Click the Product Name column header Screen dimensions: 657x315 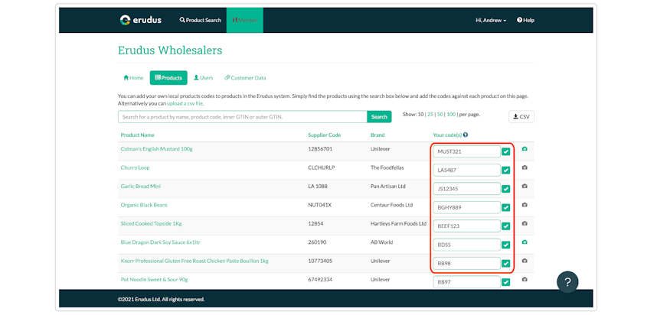point(137,135)
